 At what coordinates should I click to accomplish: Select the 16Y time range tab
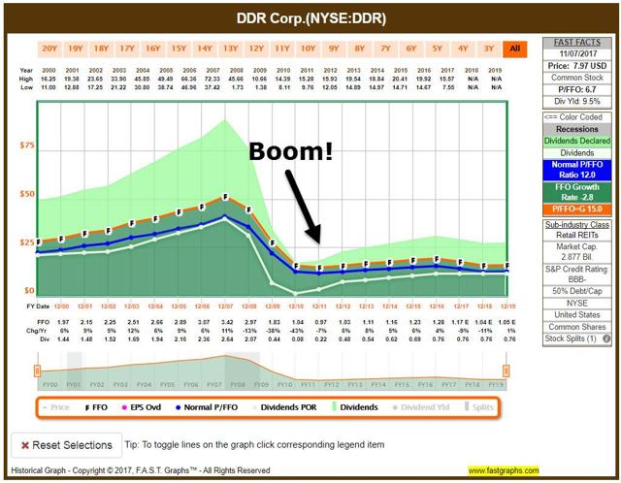(153, 48)
